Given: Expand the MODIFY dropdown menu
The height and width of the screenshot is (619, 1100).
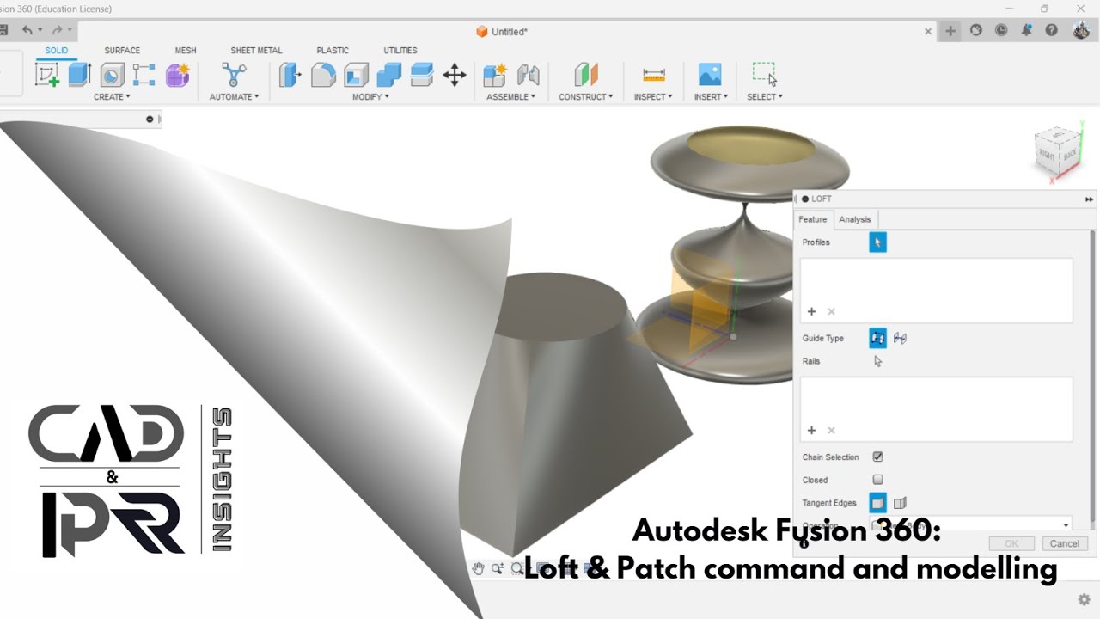Looking at the screenshot, I should pos(370,97).
